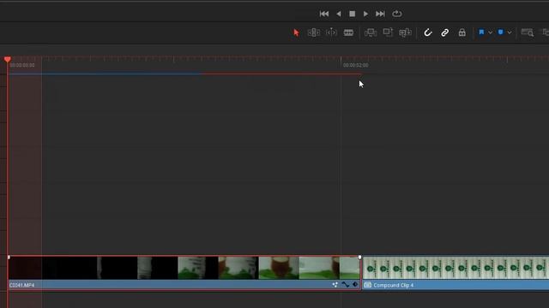Click the fade-out handle of C0041.MP4
Viewport: 549px width, 308px height.
(359, 258)
